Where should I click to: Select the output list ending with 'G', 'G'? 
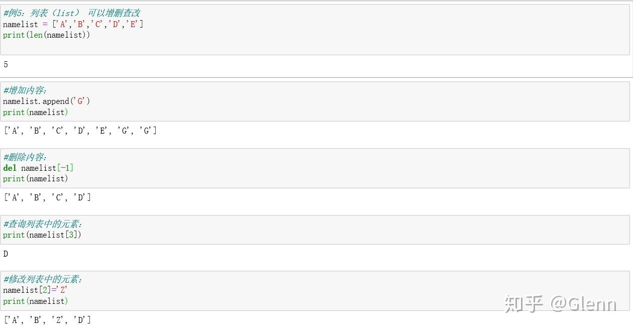click(80, 131)
